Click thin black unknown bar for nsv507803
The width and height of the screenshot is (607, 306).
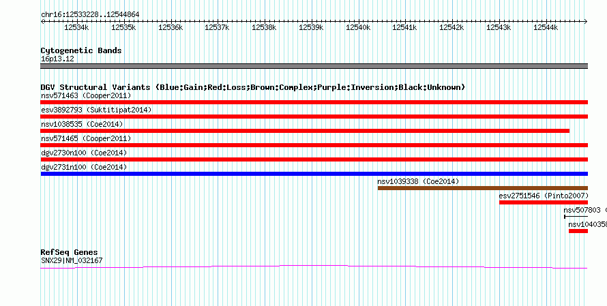576,217
